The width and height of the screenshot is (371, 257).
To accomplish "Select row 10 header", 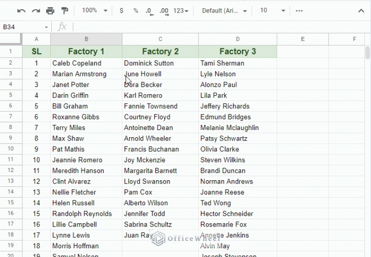I will point(11,149).
